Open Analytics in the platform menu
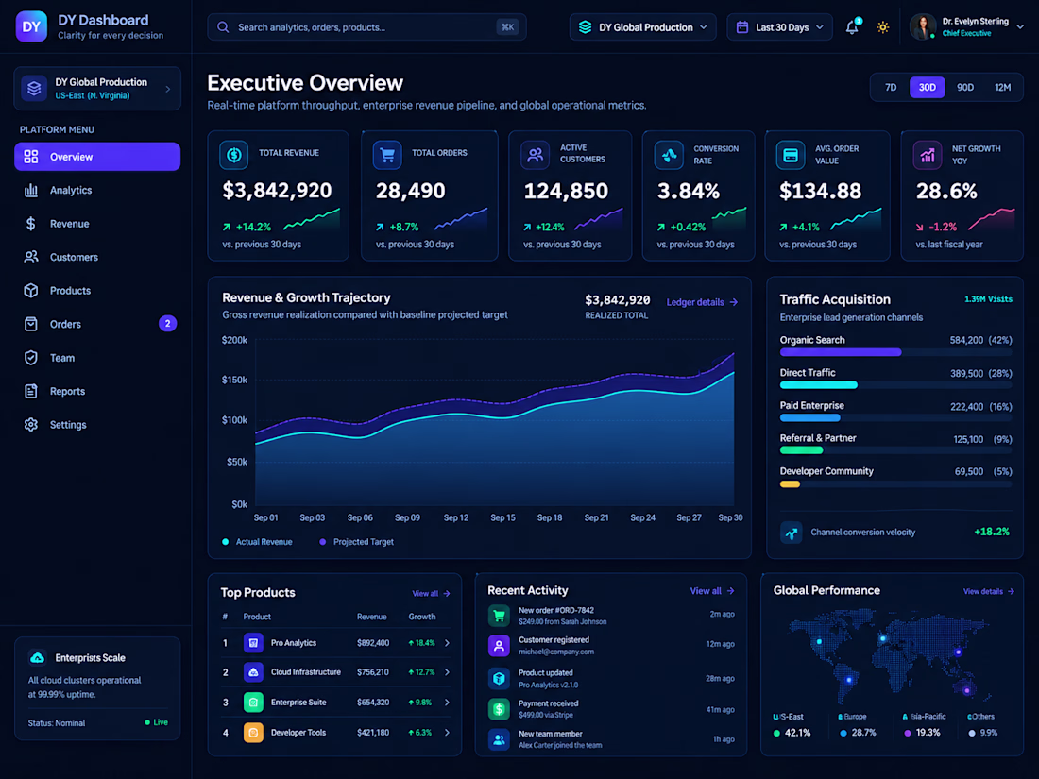Screen dimensions: 1039x779 (x=97, y=190)
